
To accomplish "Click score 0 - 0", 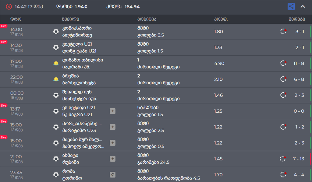I will coord(299,111).
